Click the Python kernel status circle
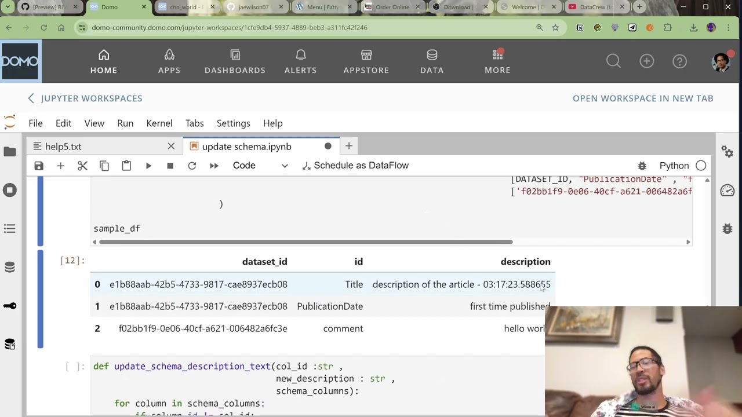 coord(701,166)
